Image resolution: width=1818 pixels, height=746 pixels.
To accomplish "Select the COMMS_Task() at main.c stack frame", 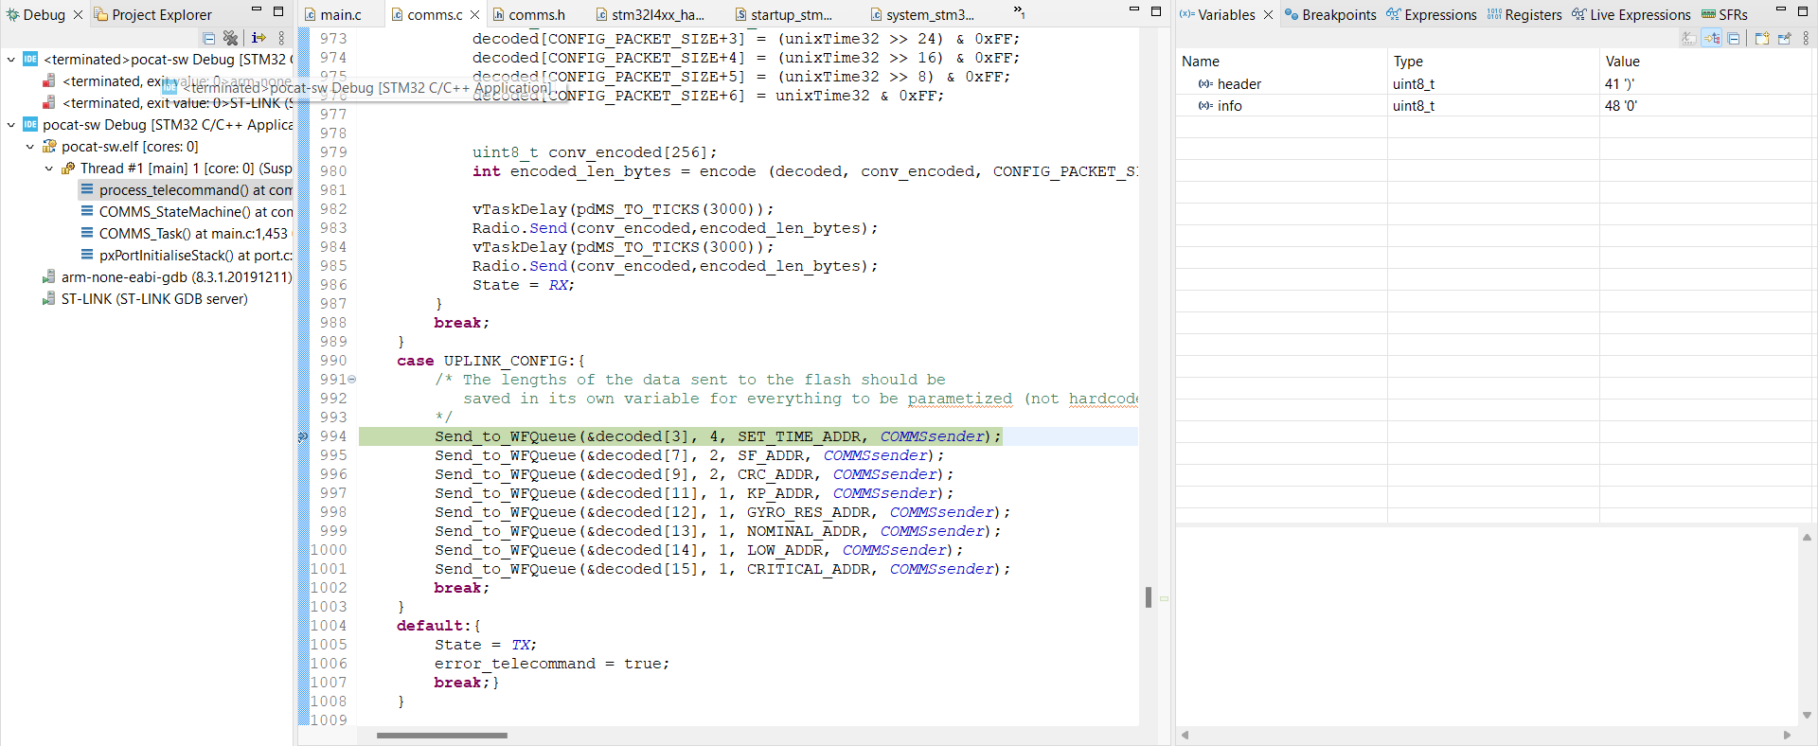I will pos(185,234).
